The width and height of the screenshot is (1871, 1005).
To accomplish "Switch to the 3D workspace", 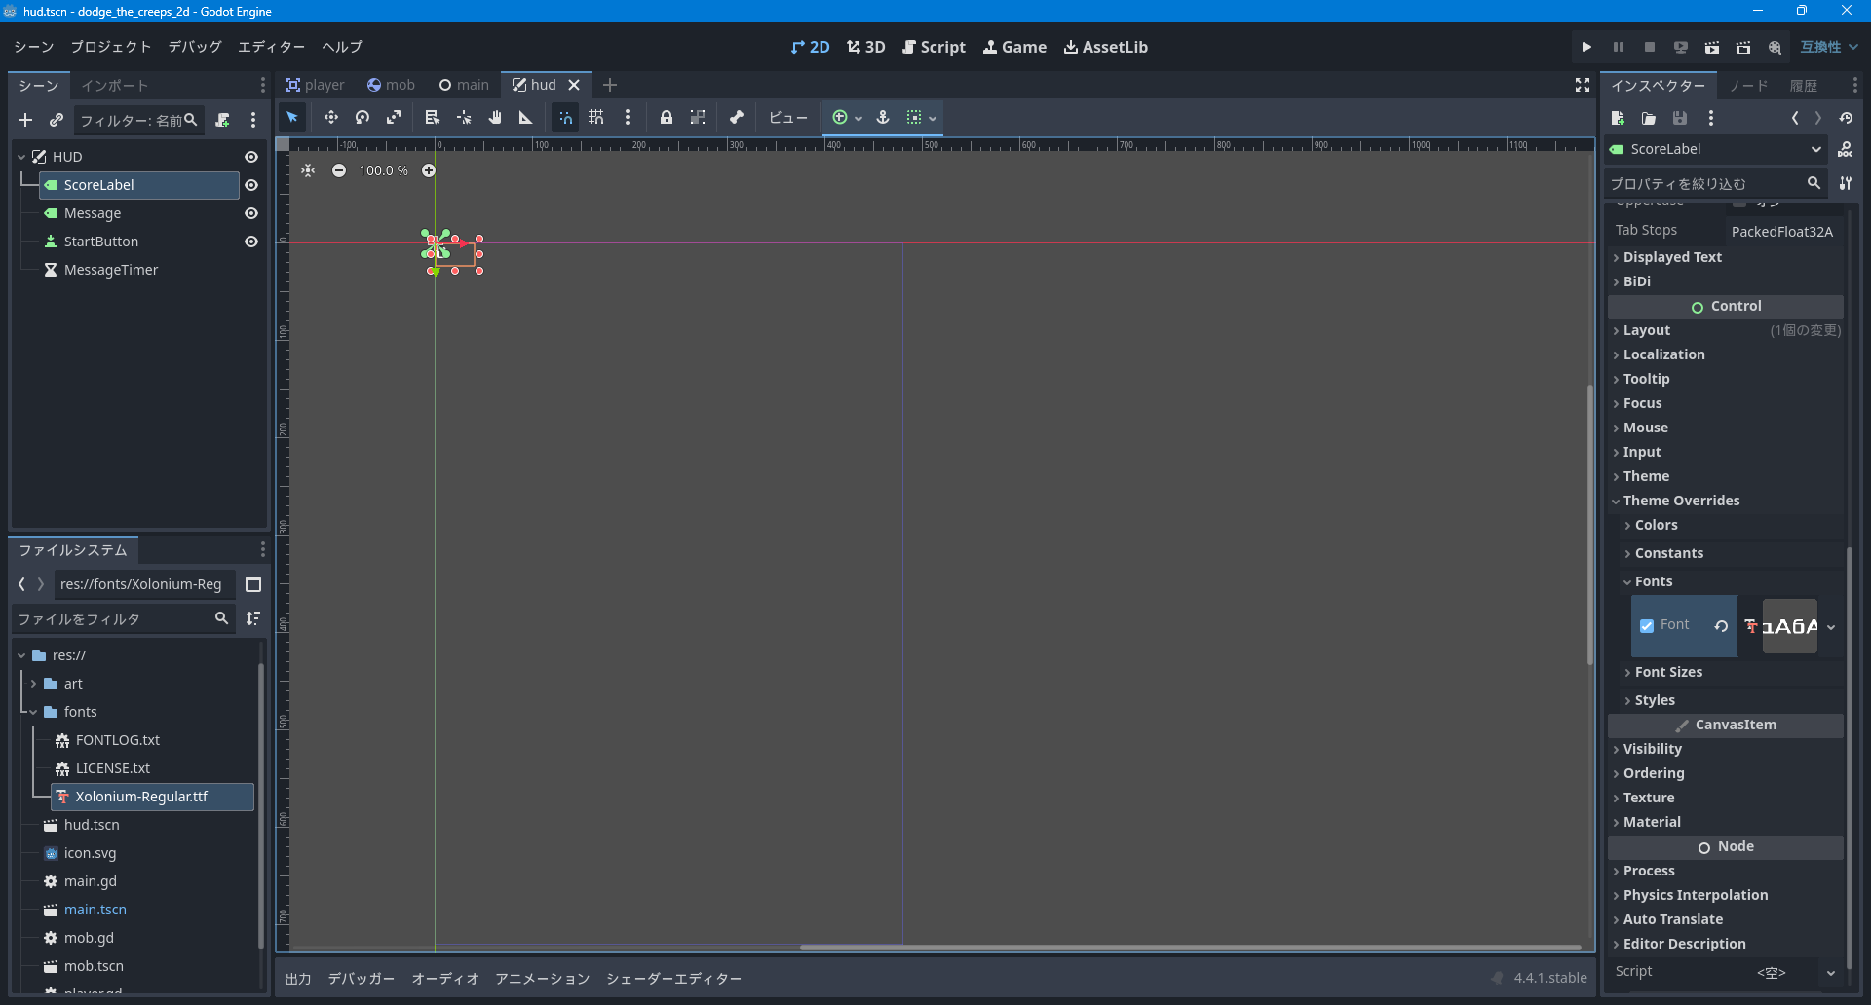I will (866, 47).
